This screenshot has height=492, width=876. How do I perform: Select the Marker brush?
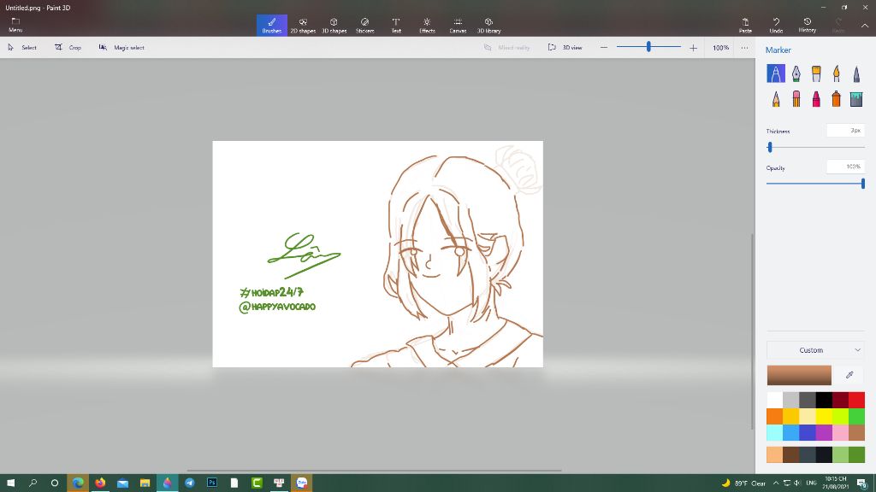[775, 73]
